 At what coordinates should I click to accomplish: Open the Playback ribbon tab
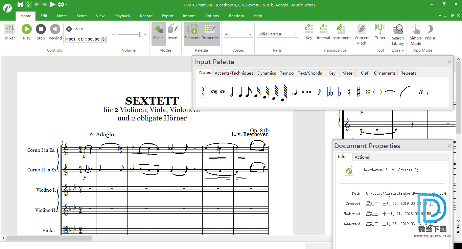point(122,16)
